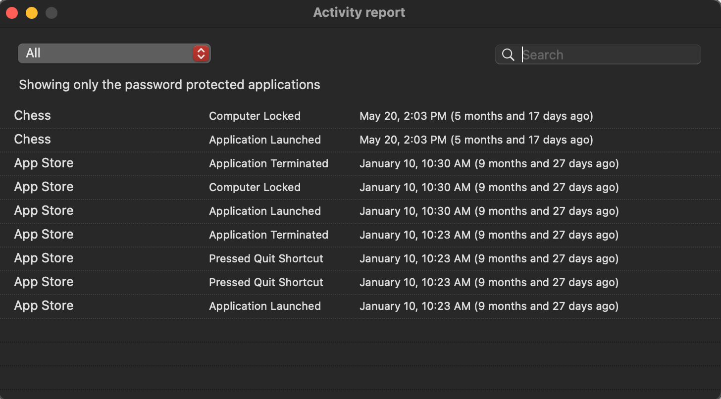This screenshot has height=399, width=721.
Task: Click the magnifying glass search icon
Action: pos(508,54)
